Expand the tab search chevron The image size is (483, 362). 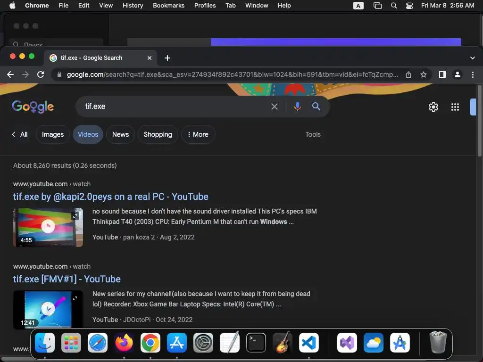coord(472,58)
